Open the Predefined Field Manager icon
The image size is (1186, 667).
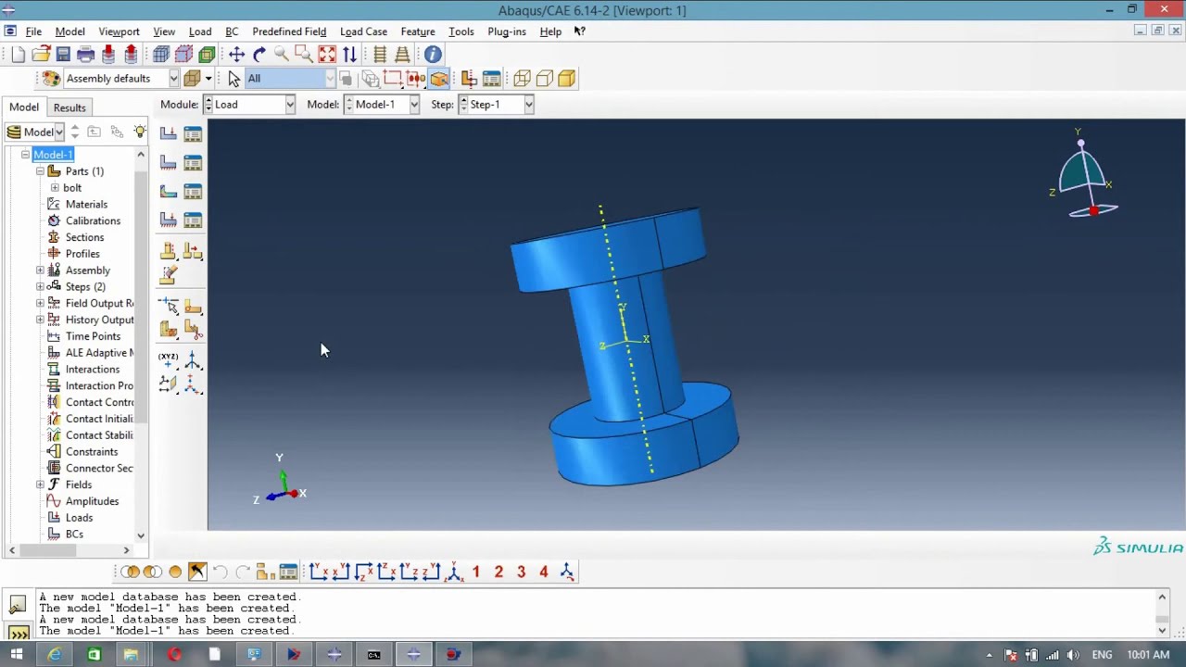[x=193, y=192]
